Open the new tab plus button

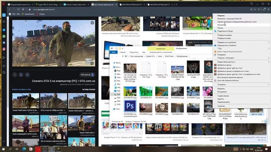tap(176, 5)
